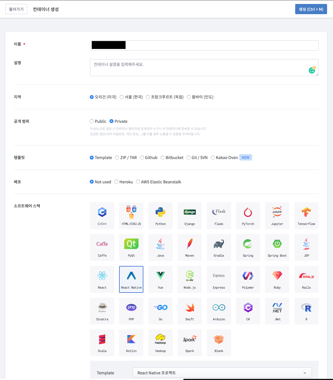333x380 pixels.
Task: Pick the Gradle elephant icon
Action: 219,244
